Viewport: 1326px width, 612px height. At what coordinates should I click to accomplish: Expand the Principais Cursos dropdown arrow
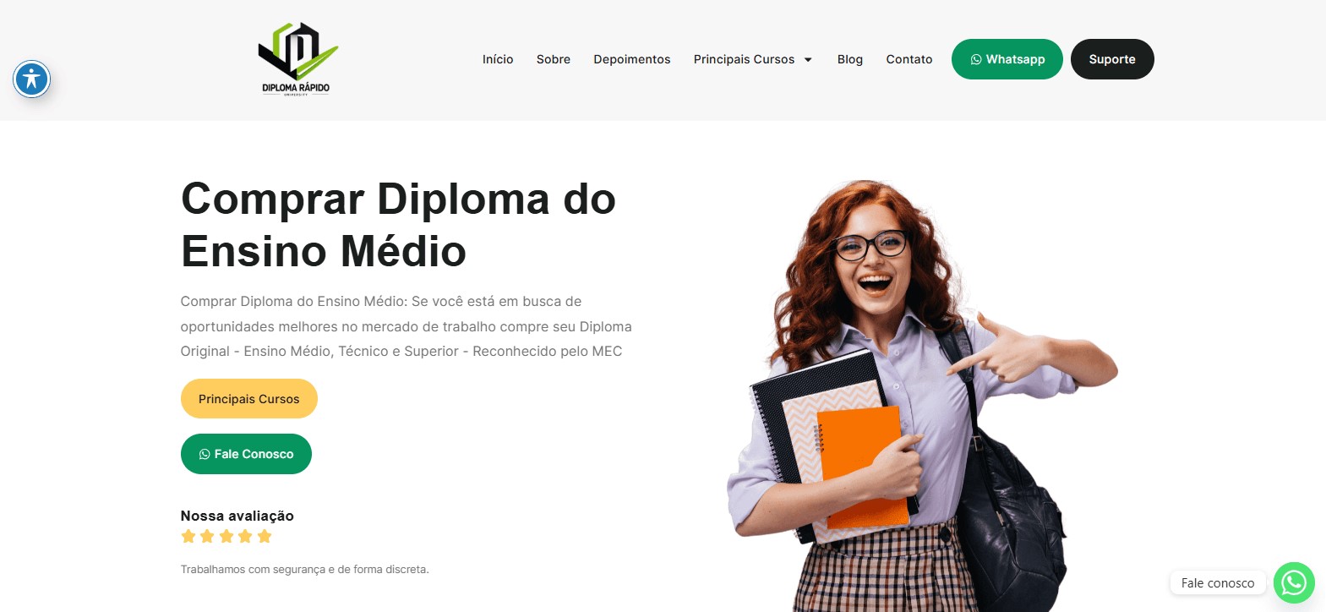[x=808, y=60]
